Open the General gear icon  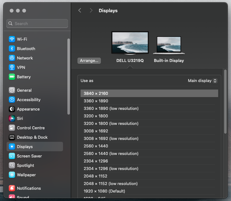tap(12, 90)
